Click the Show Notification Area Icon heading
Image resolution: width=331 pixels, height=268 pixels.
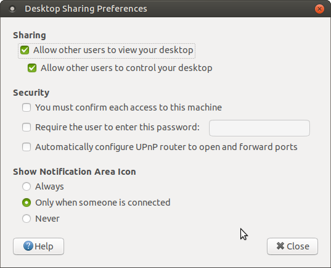pos(75,172)
